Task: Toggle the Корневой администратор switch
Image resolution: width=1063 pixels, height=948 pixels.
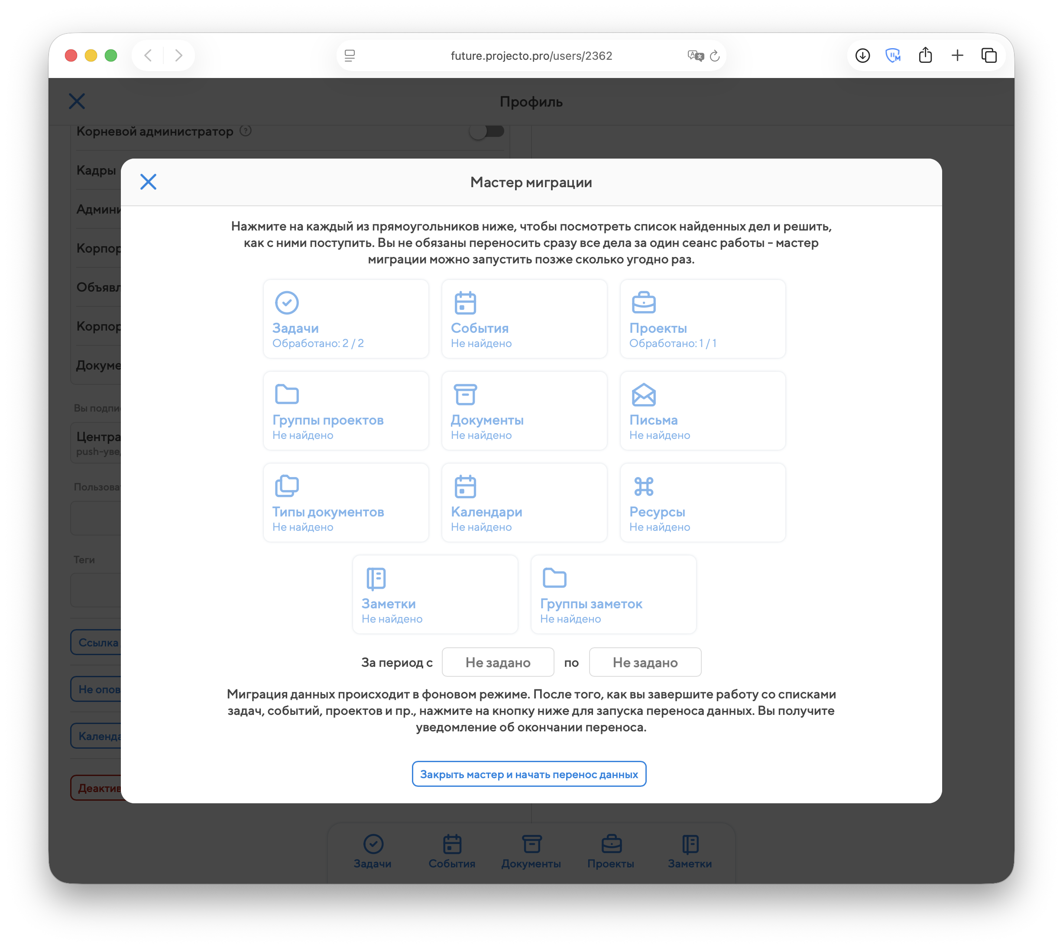Action: [x=486, y=131]
